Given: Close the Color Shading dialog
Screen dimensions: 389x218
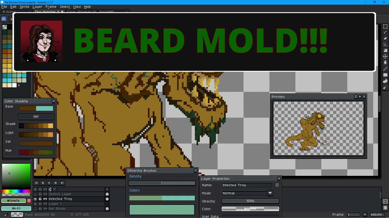Looking at the screenshot, I should pos(54,101).
